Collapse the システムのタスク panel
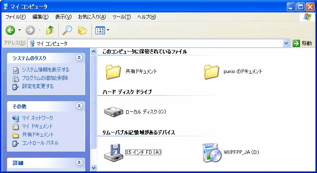This screenshot has width=317, height=173. 79,58
